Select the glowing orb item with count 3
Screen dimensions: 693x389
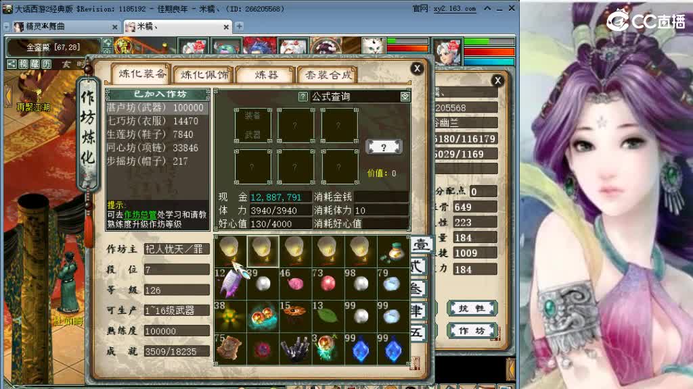click(x=328, y=348)
